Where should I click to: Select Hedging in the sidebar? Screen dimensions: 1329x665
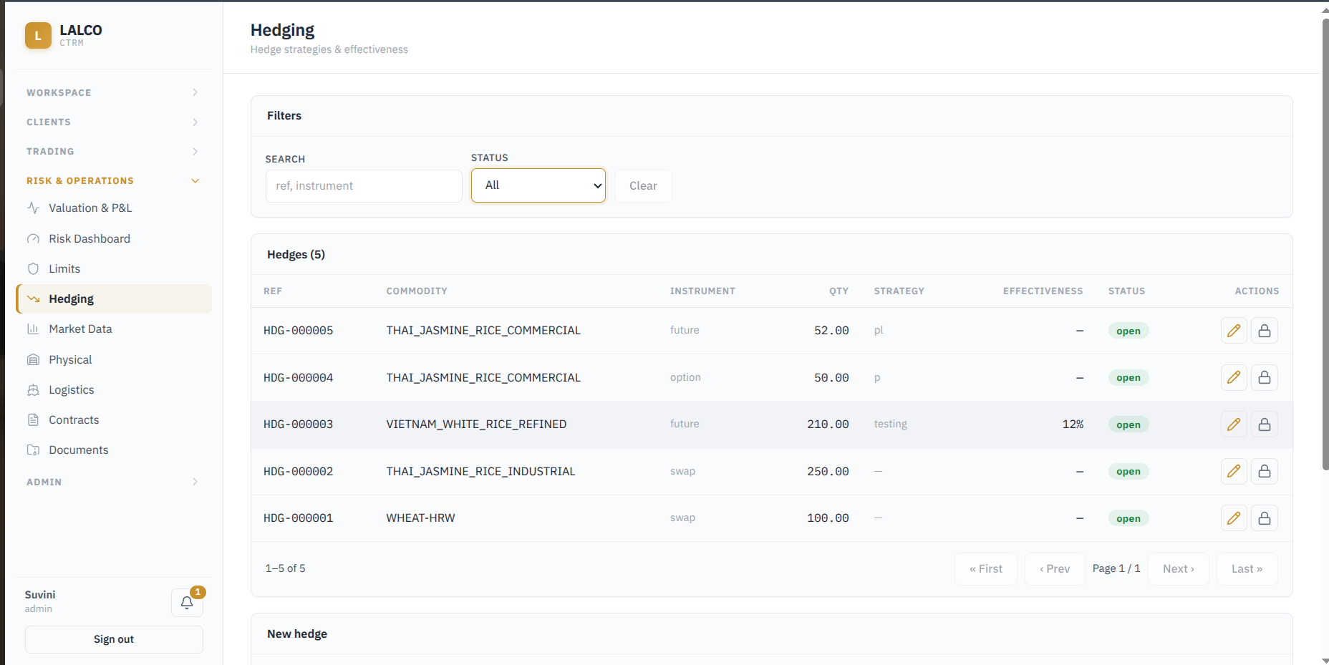[114, 299]
